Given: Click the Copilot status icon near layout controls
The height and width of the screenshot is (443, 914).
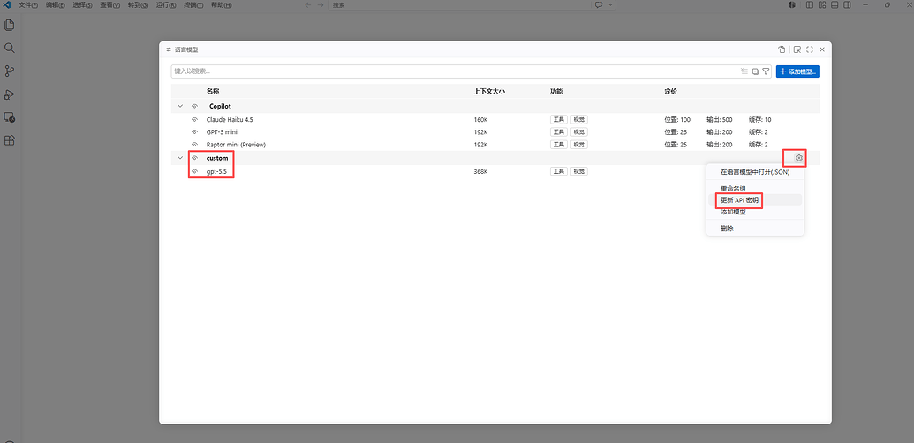Looking at the screenshot, I should tap(793, 4).
